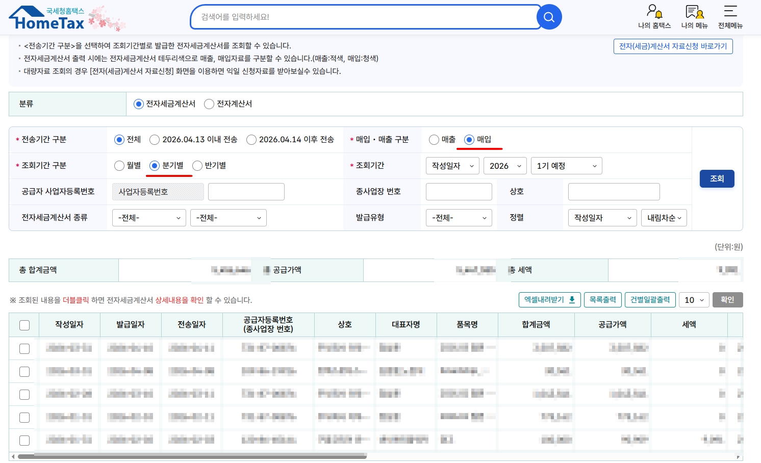Click the 공급가액 column header
Screen dimensions: 761x463
[613, 325]
